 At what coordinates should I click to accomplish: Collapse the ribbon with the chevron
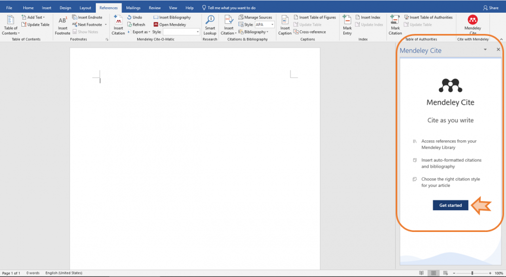coord(501,39)
